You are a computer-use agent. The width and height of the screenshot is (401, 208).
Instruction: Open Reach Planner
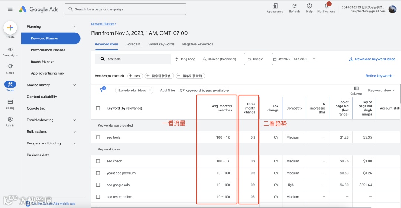tap(42, 62)
